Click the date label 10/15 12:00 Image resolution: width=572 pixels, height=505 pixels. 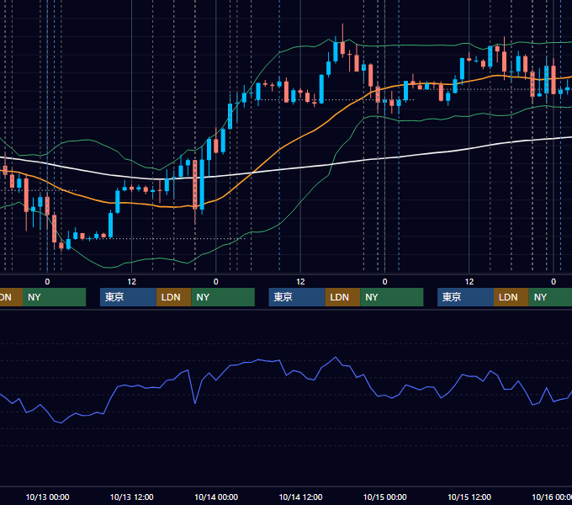(469, 497)
